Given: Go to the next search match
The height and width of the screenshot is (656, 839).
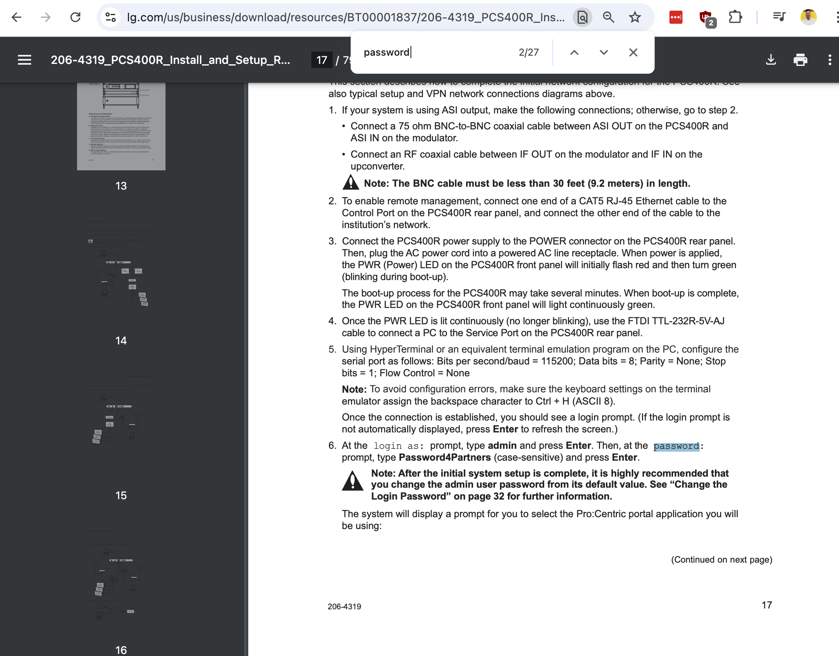Looking at the screenshot, I should pyautogui.click(x=603, y=52).
